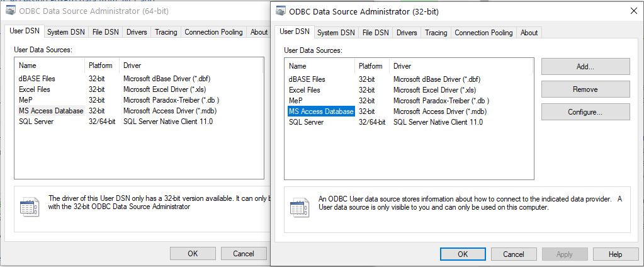
Task: Click the data source info icon in 64-bit window
Action: [29, 207]
